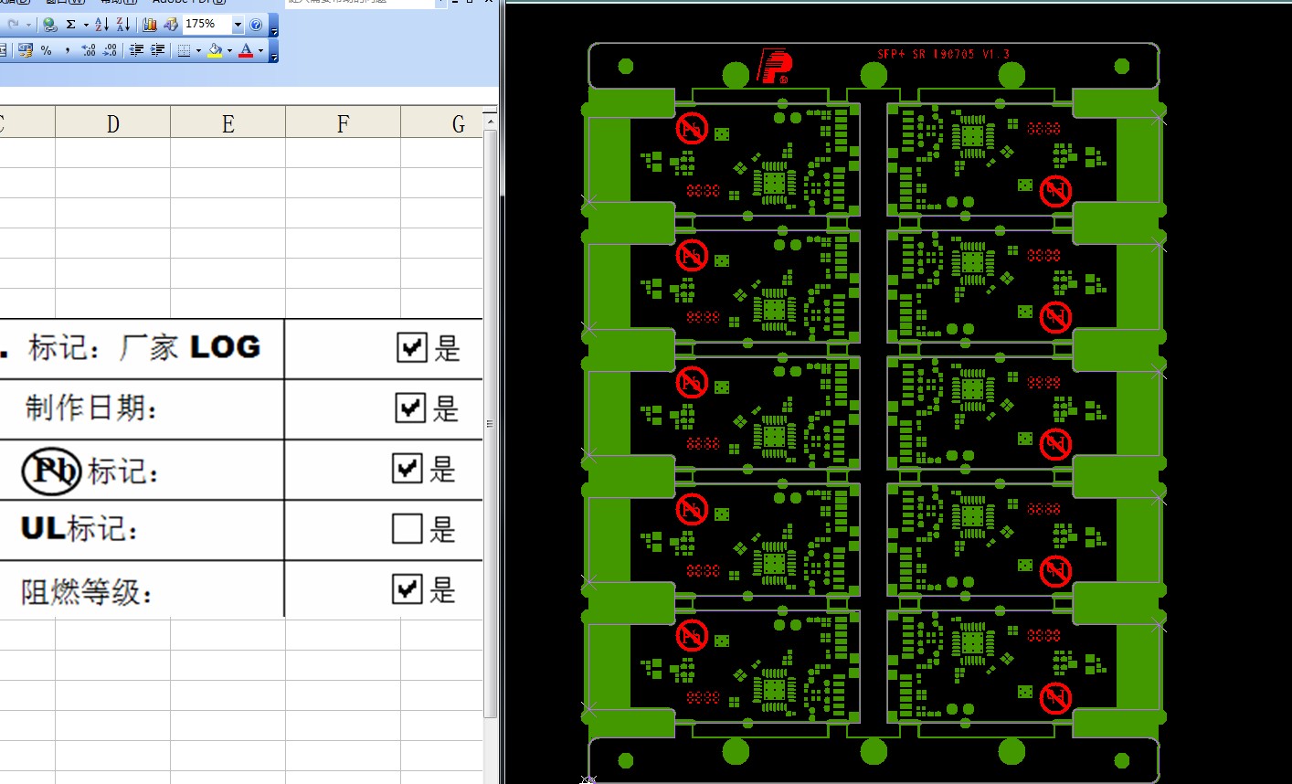Launch the Chart Wizard icon
This screenshot has width=1292, height=784.
[x=150, y=25]
